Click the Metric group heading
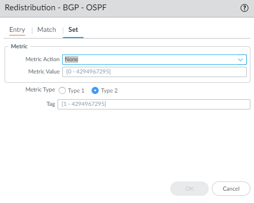The height and width of the screenshot is (203, 254). pos(19,46)
